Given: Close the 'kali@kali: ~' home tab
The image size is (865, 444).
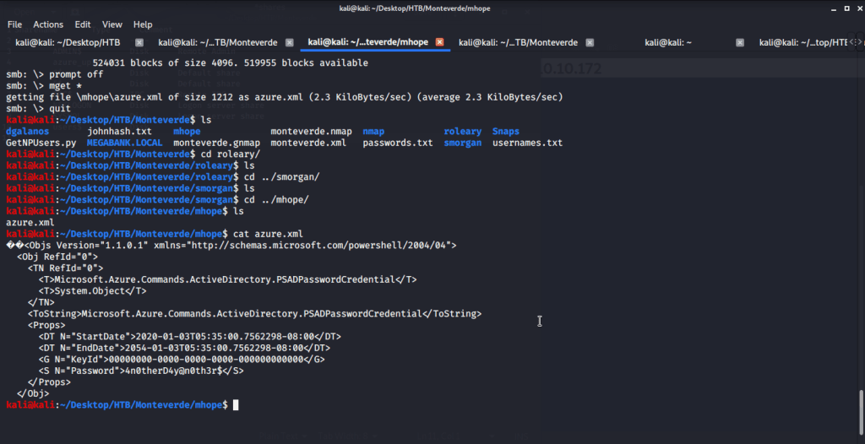Looking at the screenshot, I should pyautogui.click(x=740, y=42).
